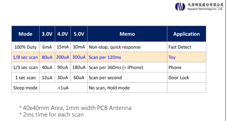The width and height of the screenshot is (226, 121).
Task: Select the Sleep mode cell
Action: 25,88
